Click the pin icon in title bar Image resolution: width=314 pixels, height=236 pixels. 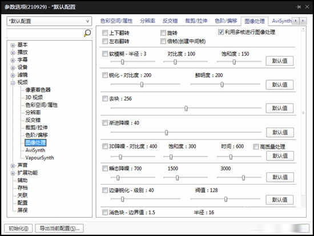299,7
